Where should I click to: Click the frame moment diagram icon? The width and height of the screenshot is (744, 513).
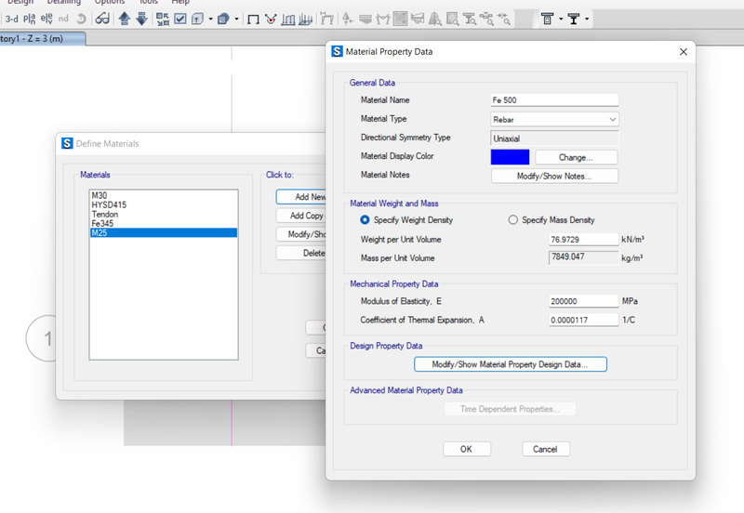pyautogui.click(x=383, y=19)
